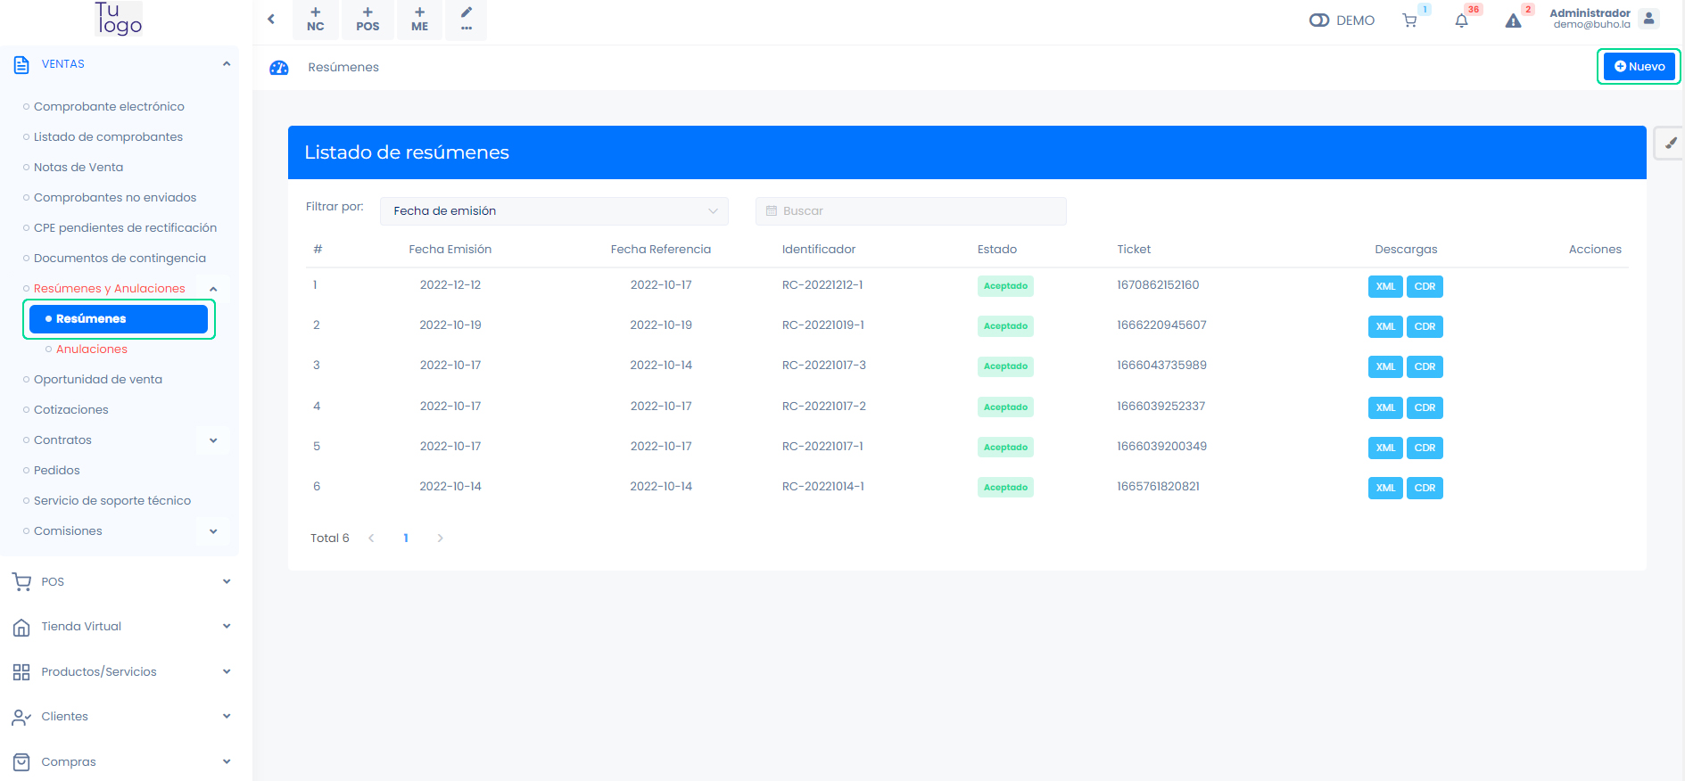Click the POS quick-add shortcut
This screenshot has width=1685, height=781.
pyautogui.click(x=368, y=20)
